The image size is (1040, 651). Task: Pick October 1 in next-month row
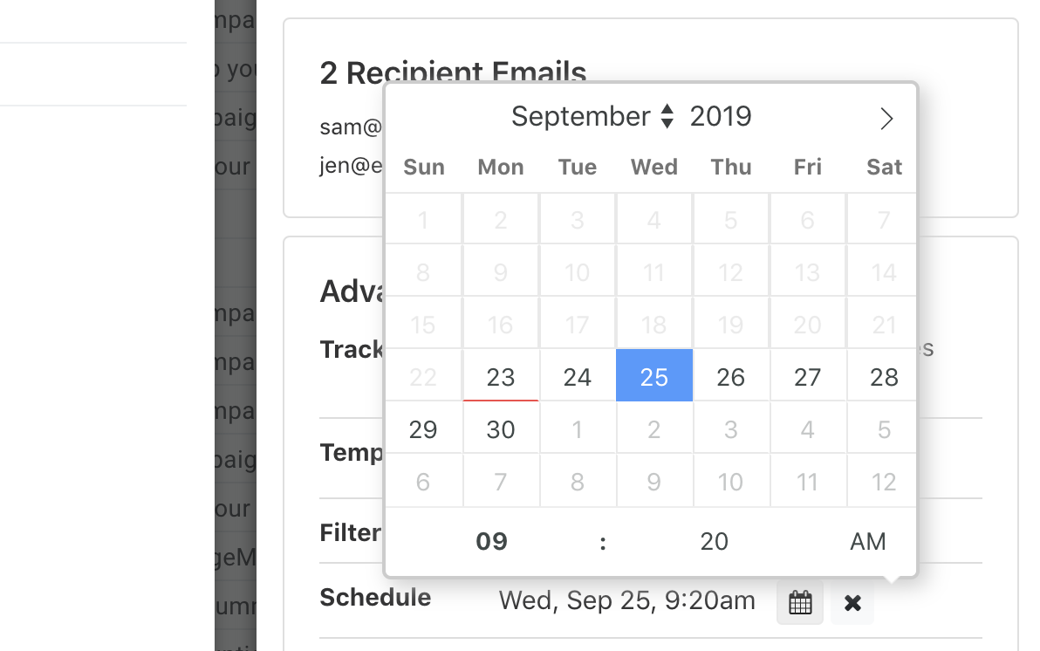click(578, 429)
